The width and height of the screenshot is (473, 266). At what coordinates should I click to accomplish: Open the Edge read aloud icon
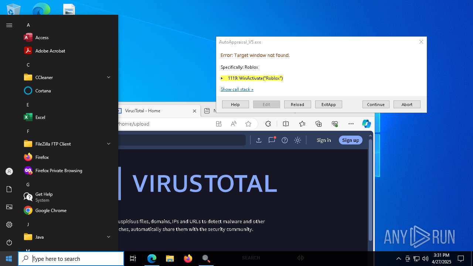pyautogui.click(x=234, y=124)
